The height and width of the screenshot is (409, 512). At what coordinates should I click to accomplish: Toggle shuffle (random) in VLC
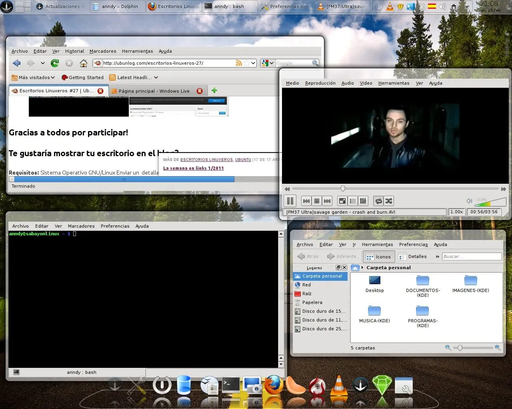388,201
